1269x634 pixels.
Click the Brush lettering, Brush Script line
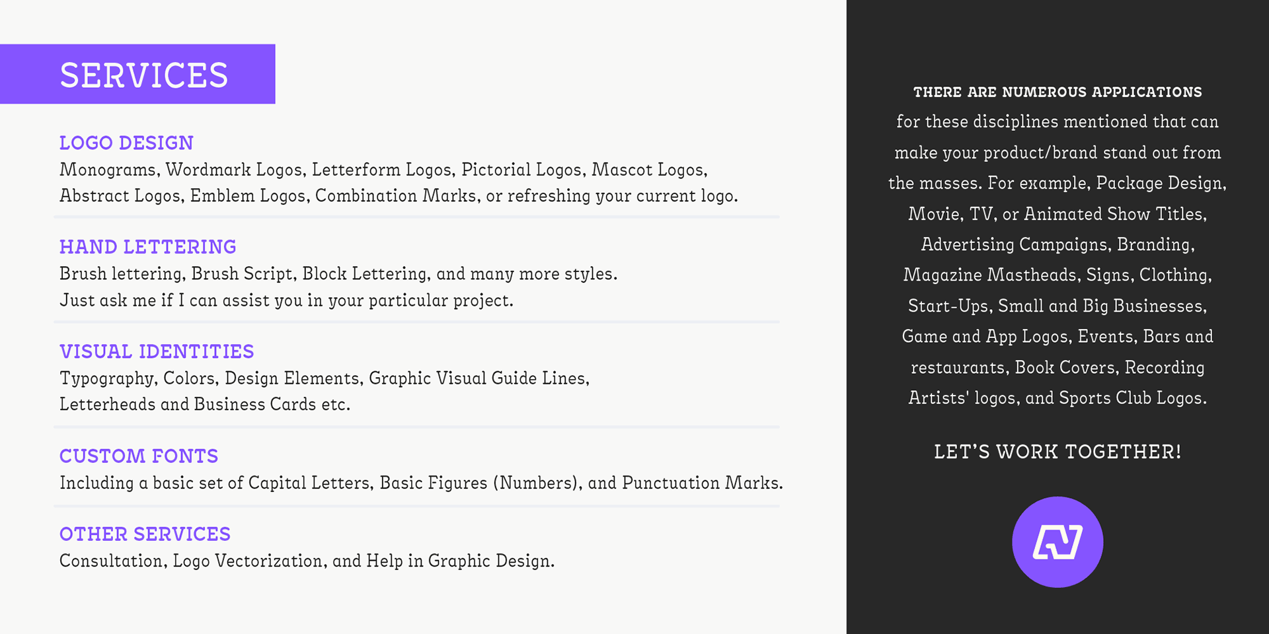click(338, 274)
